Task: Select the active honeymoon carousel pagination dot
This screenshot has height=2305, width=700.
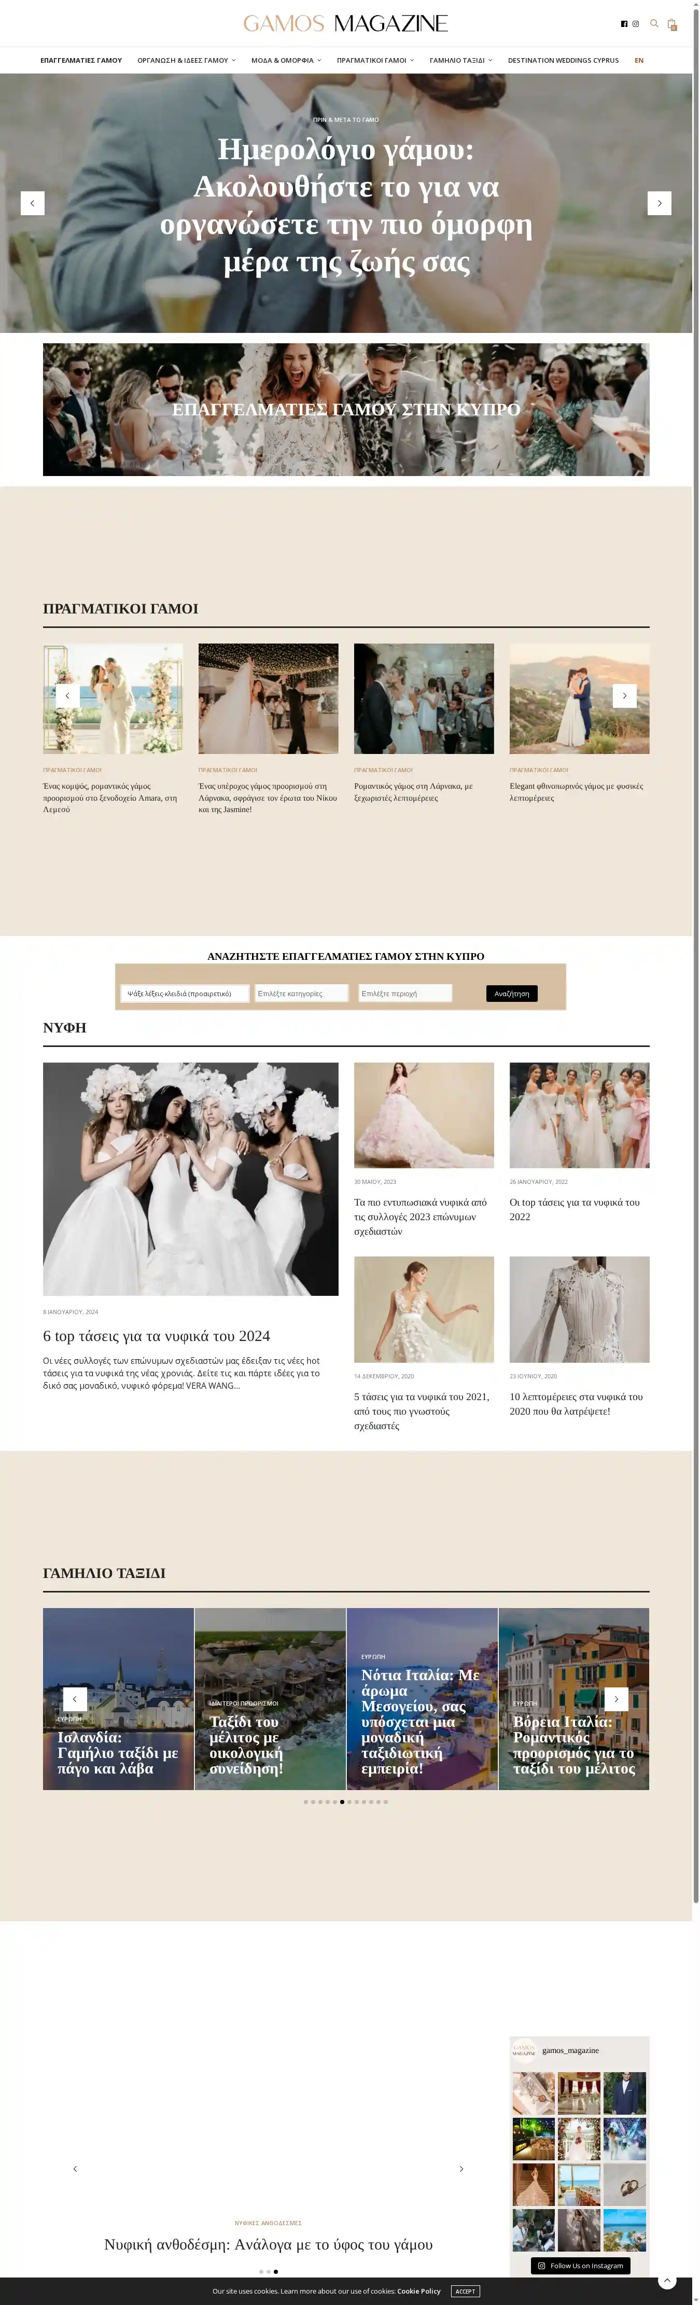Action: (342, 1802)
